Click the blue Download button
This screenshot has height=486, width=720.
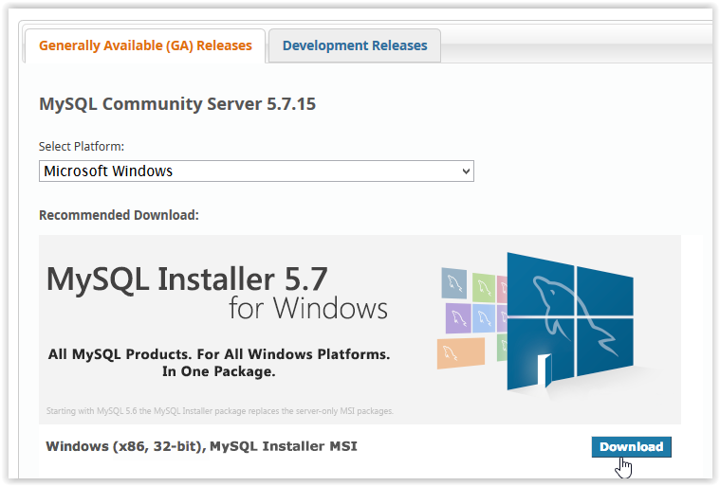(x=632, y=446)
